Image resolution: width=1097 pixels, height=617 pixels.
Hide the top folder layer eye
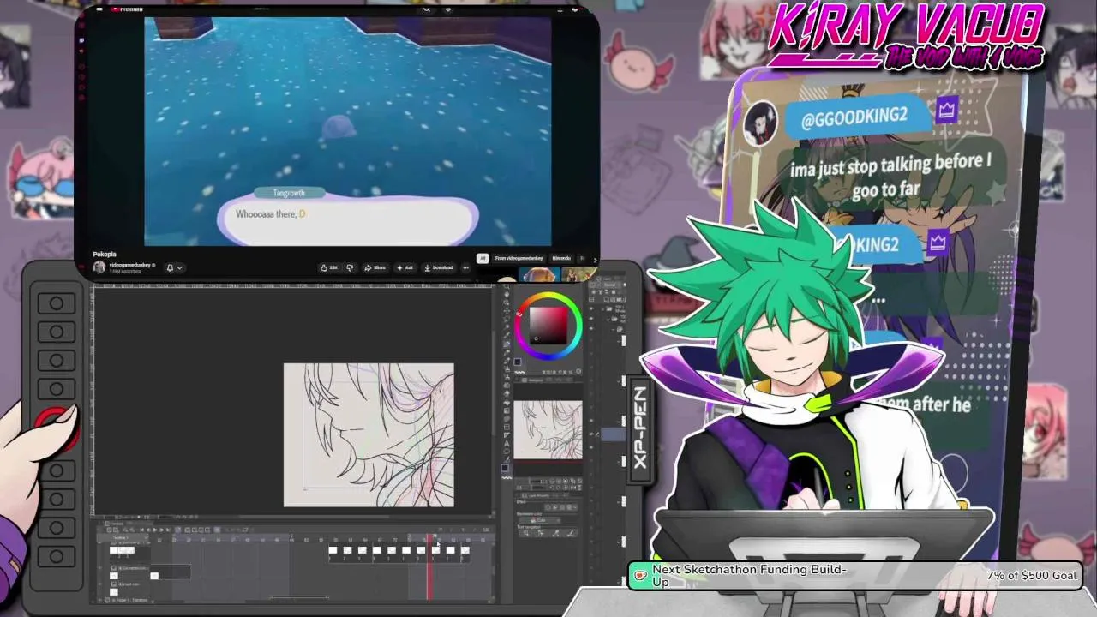click(591, 308)
